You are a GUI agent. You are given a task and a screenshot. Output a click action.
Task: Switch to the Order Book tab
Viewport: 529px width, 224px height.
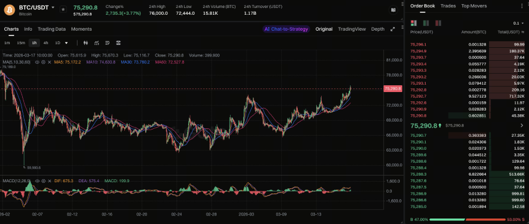pyautogui.click(x=423, y=6)
